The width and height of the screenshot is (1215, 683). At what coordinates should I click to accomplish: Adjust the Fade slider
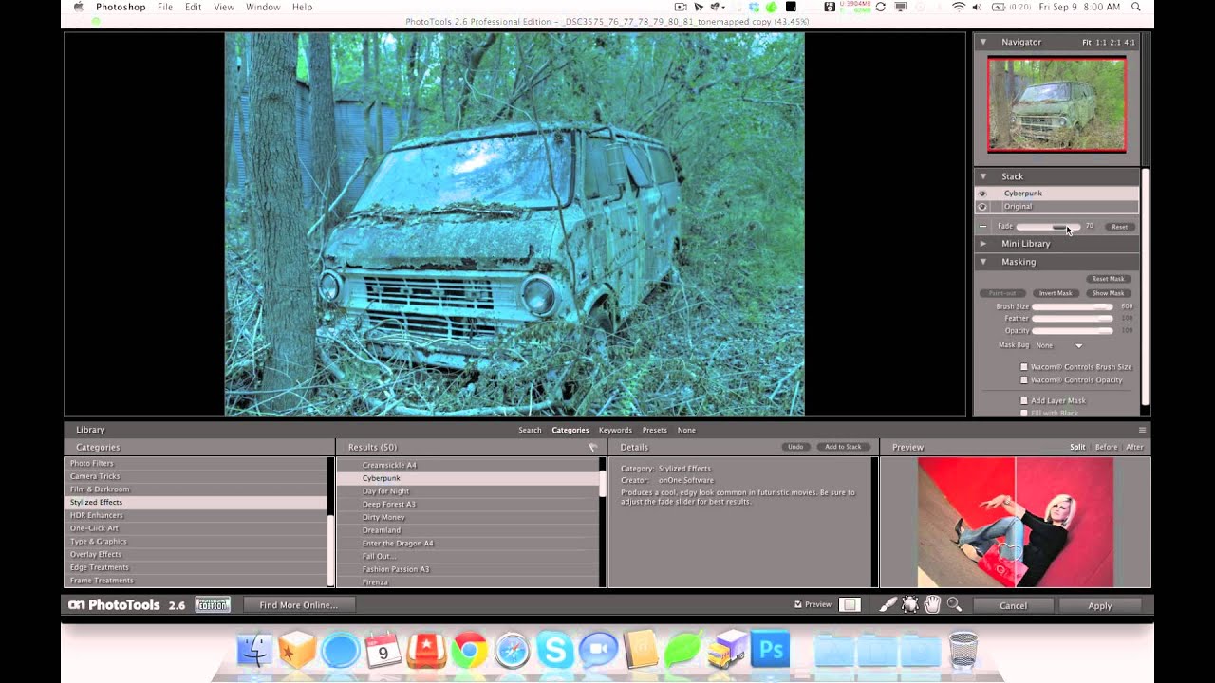click(x=1048, y=227)
